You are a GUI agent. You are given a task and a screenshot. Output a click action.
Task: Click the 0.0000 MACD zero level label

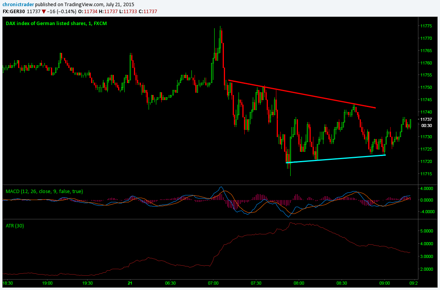(427, 200)
